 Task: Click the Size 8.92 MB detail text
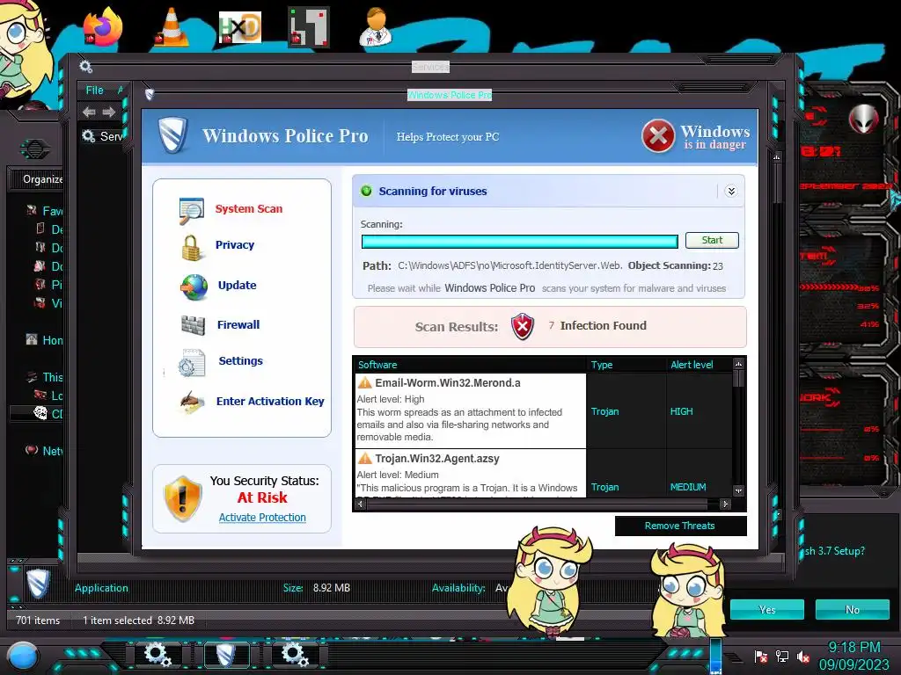[x=317, y=588]
